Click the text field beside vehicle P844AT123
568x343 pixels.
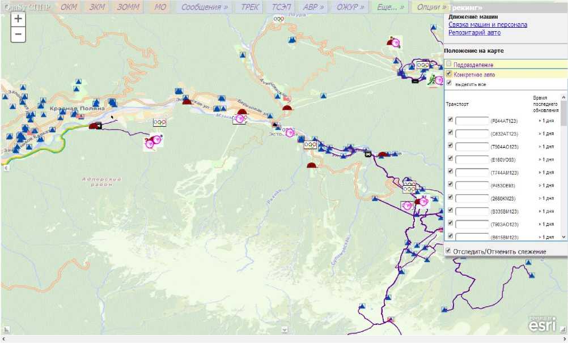pos(472,120)
